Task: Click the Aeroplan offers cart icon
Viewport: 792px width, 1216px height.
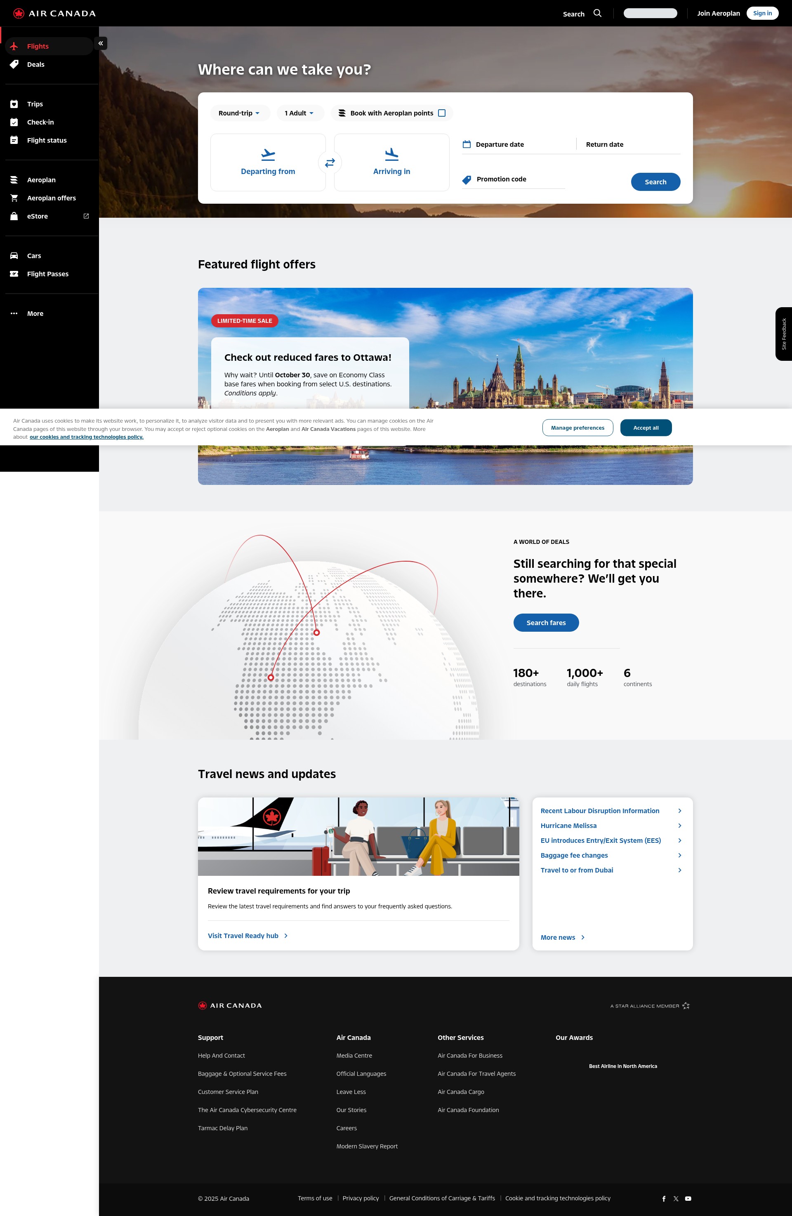Action: tap(14, 198)
